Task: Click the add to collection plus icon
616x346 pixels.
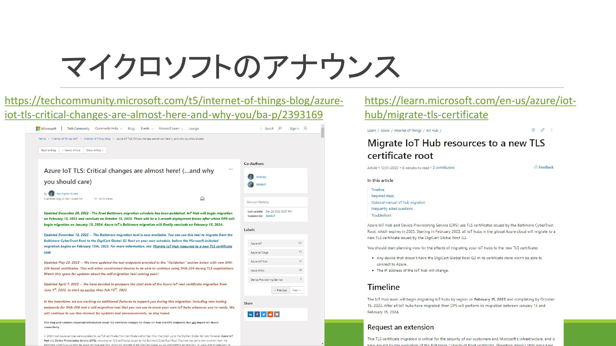Action: (533, 130)
